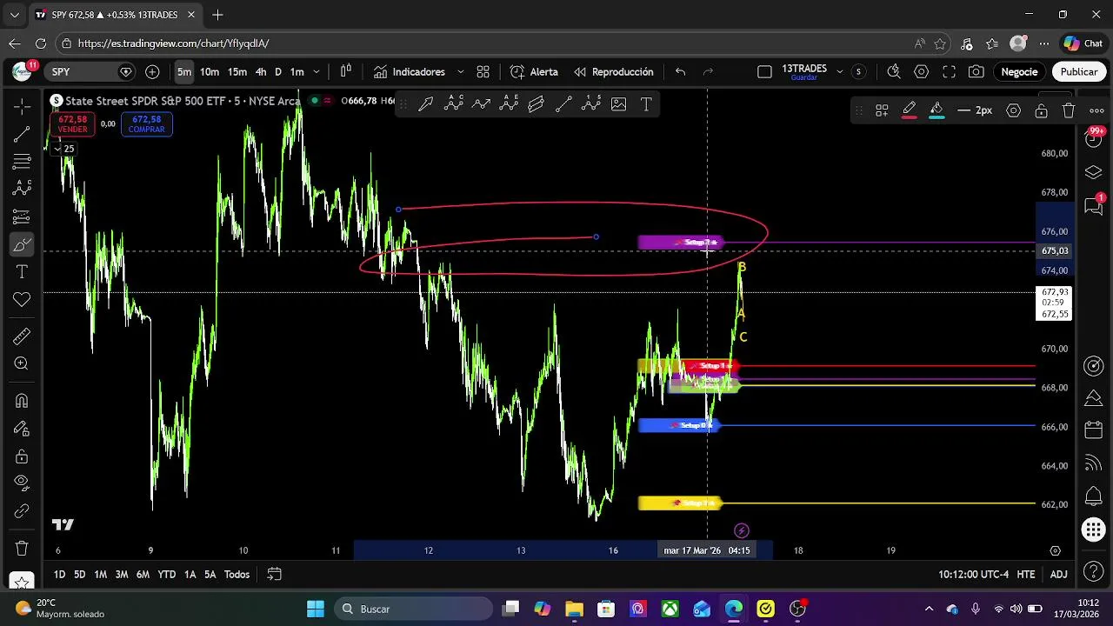Screen dimensions: 1113x626
Task: Open the 10:12:00 UTC-4 timezone menu
Action: [974, 575]
